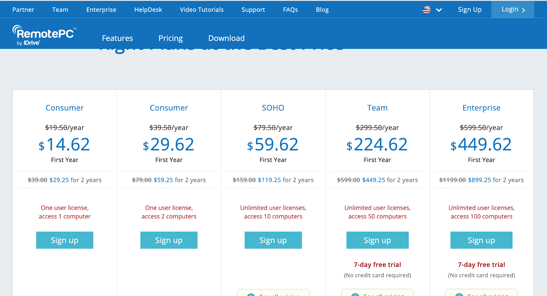Select the $29.62 price

169,144
